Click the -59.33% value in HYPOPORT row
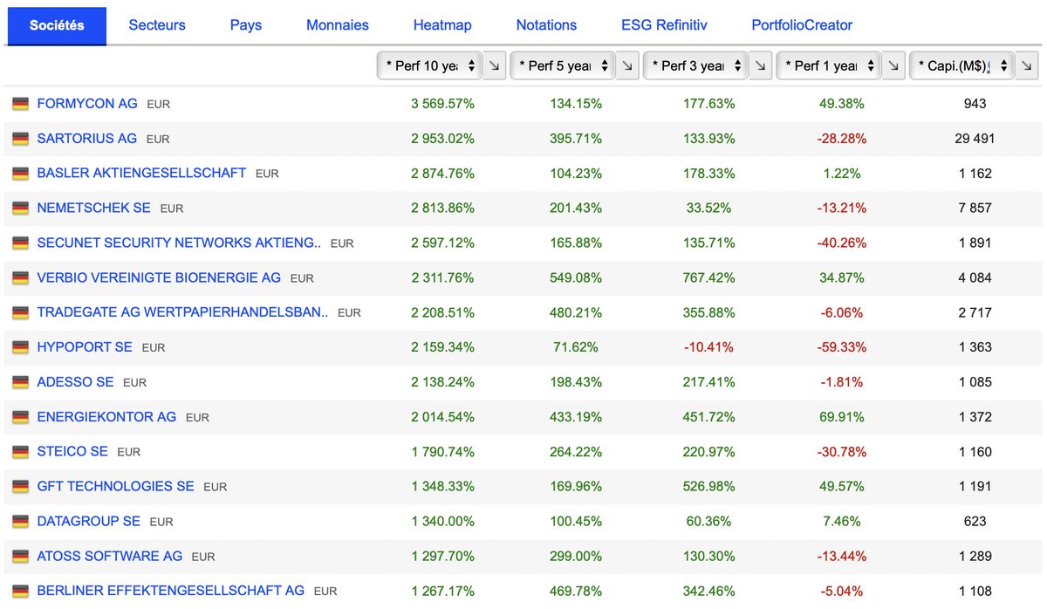Image resolution: width=1047 pixels, height=609 pixels. click(842, 346)
